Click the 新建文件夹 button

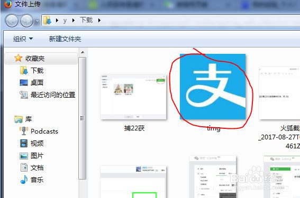click(x=65, y=39)
